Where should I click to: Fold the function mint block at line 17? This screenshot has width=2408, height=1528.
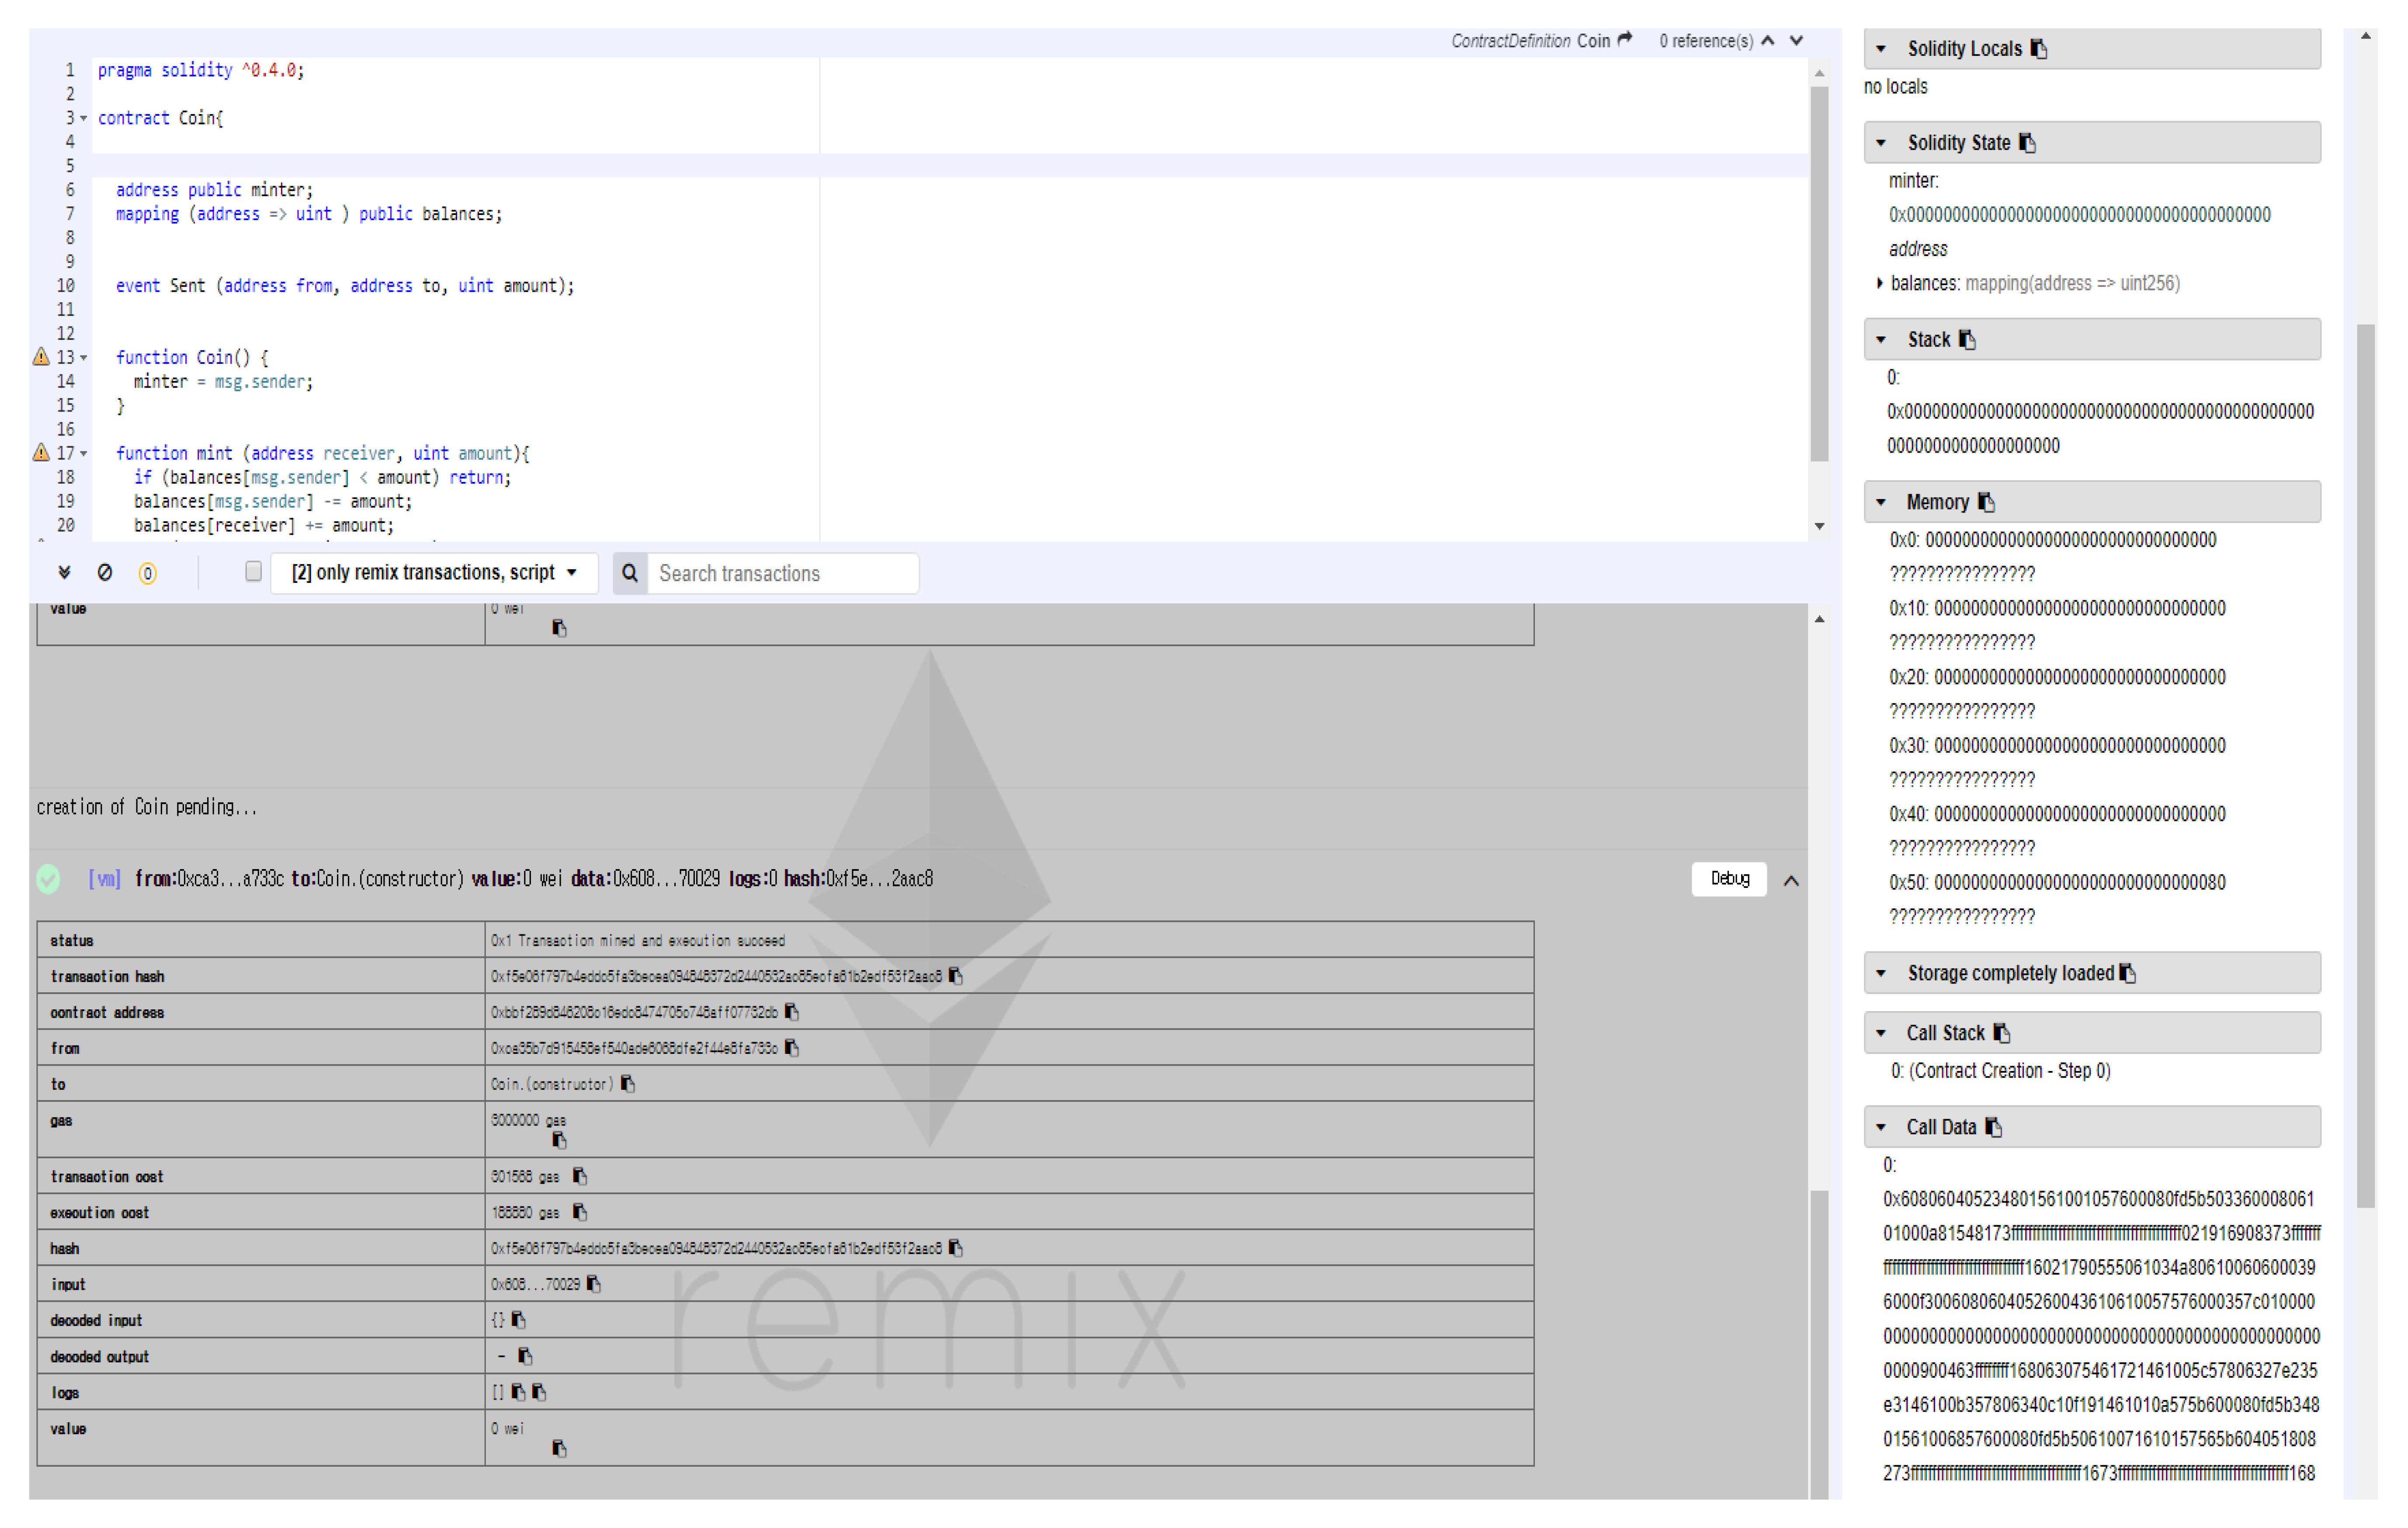click(x=84, y=454)
